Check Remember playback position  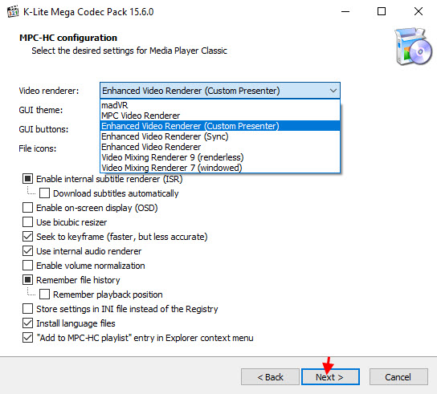tap(45, 294)
